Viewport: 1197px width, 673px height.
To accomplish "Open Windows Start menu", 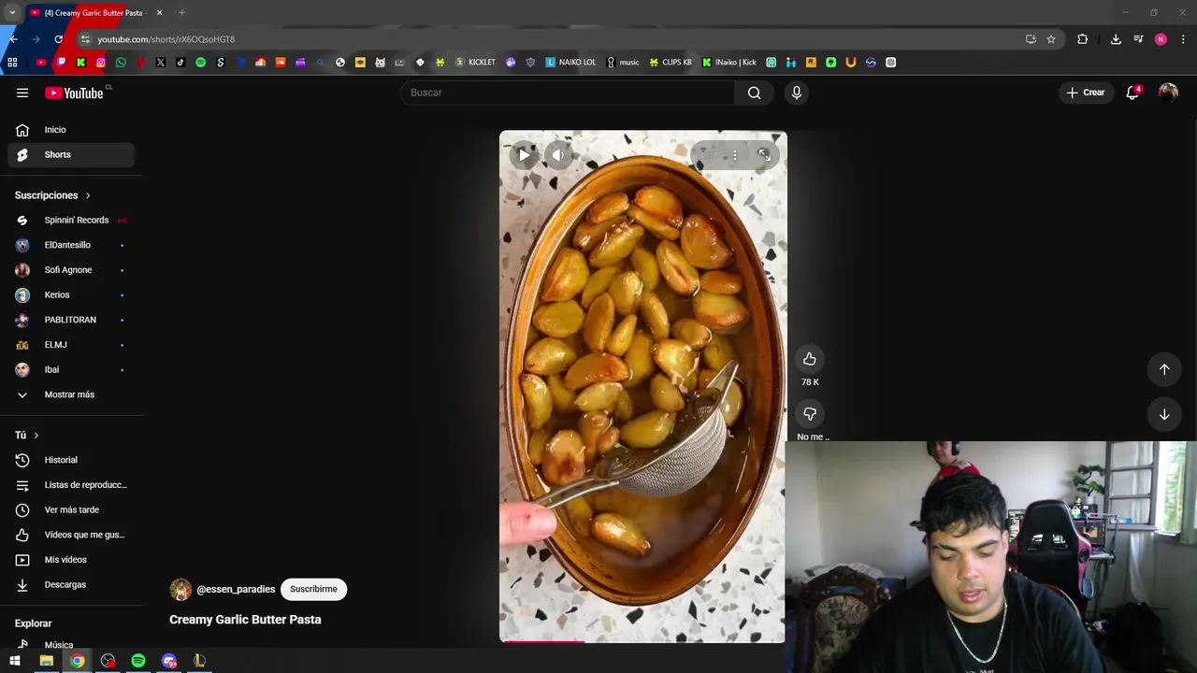I will (15, 661).
